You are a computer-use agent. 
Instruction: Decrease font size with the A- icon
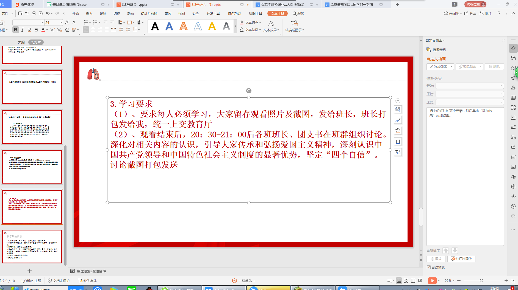(74, 22)
